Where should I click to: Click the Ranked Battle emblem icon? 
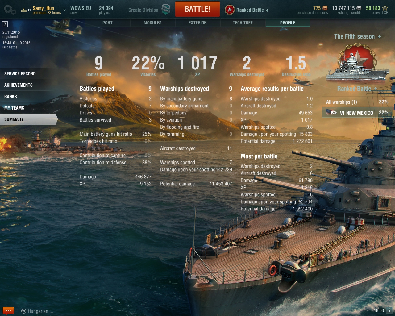pos(229,10)
